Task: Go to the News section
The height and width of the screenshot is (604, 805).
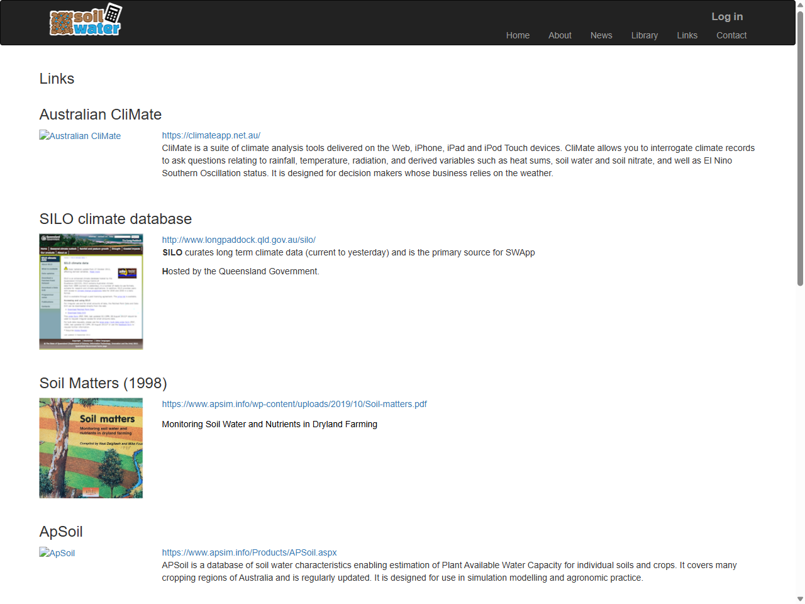Action: click(601, 35)
